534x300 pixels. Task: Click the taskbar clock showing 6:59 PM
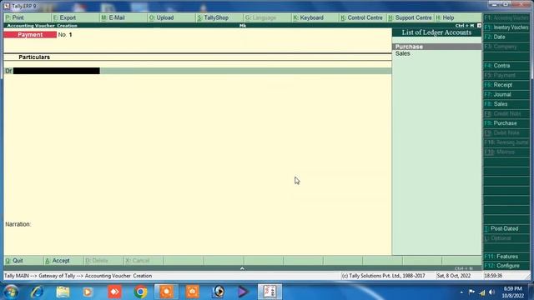[x=512, y=292]
